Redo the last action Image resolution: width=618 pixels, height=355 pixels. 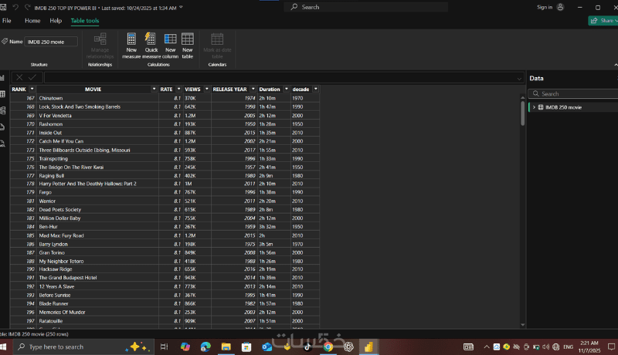point(27,7)
